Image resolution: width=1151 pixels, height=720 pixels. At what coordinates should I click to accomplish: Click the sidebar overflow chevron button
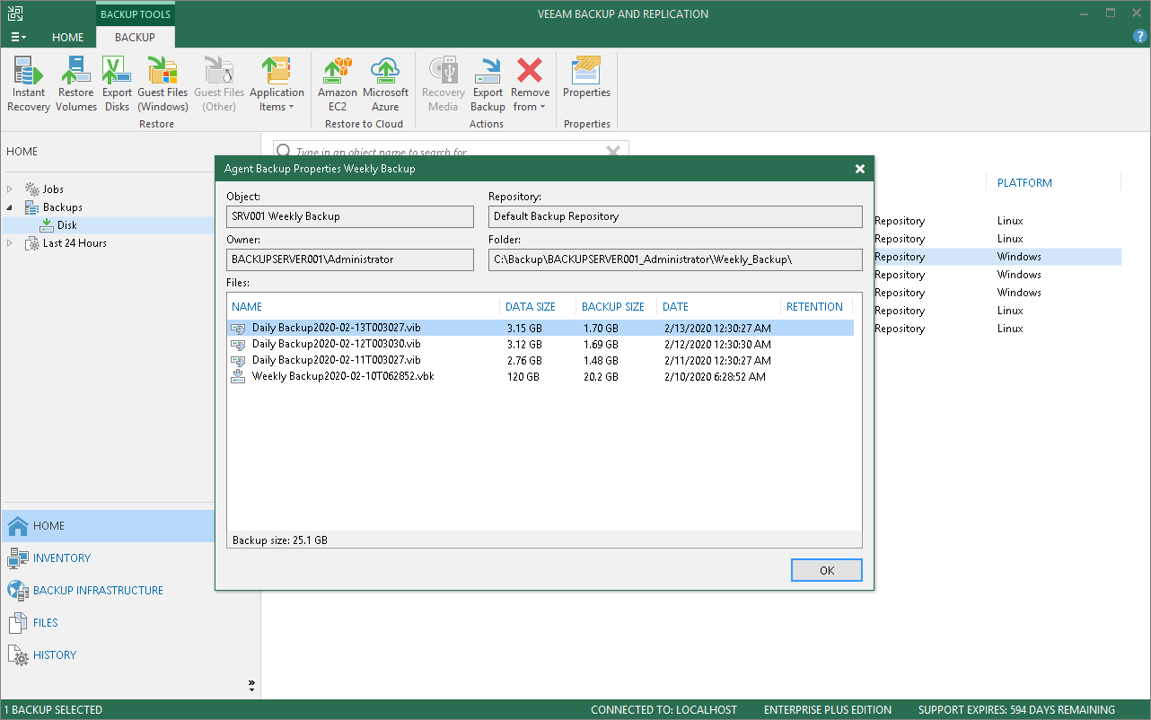[x=252, y=685]
